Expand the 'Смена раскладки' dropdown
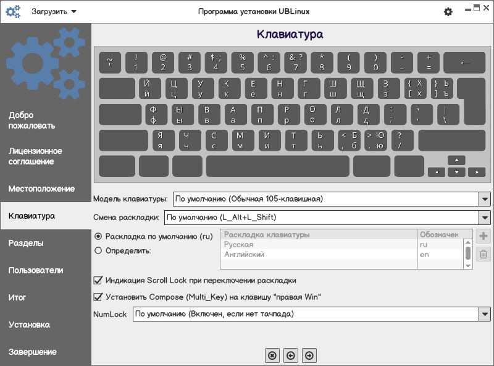Screen dimensions: 494x366 484,218
